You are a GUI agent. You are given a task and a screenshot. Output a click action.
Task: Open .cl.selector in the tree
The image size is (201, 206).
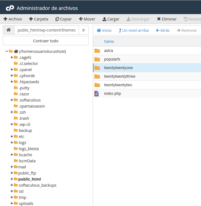28,64
